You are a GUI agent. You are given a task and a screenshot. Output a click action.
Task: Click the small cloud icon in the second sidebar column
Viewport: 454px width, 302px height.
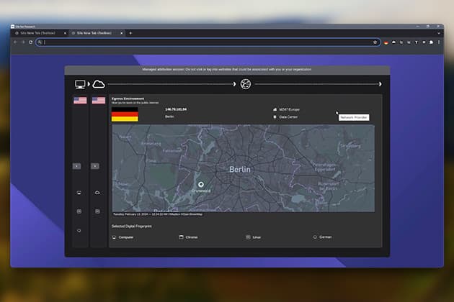click(97, 193)
